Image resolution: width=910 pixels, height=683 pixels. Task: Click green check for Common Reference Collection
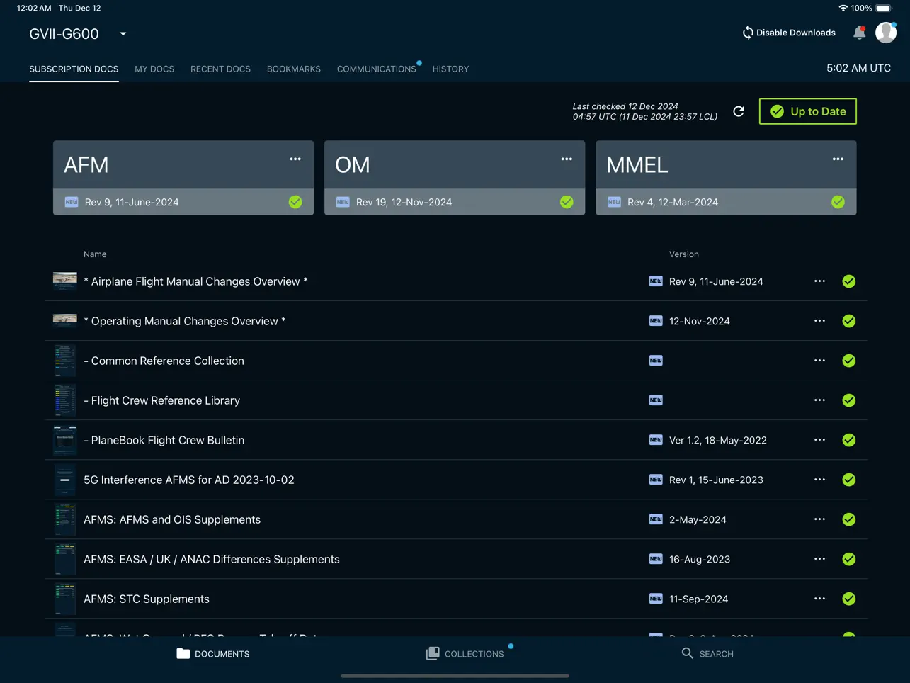(x=849, y=361)
